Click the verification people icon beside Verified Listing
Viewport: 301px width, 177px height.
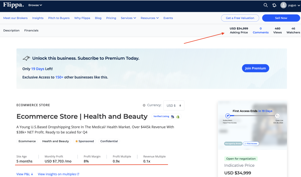pyautogui.click(x=173, y=117)
